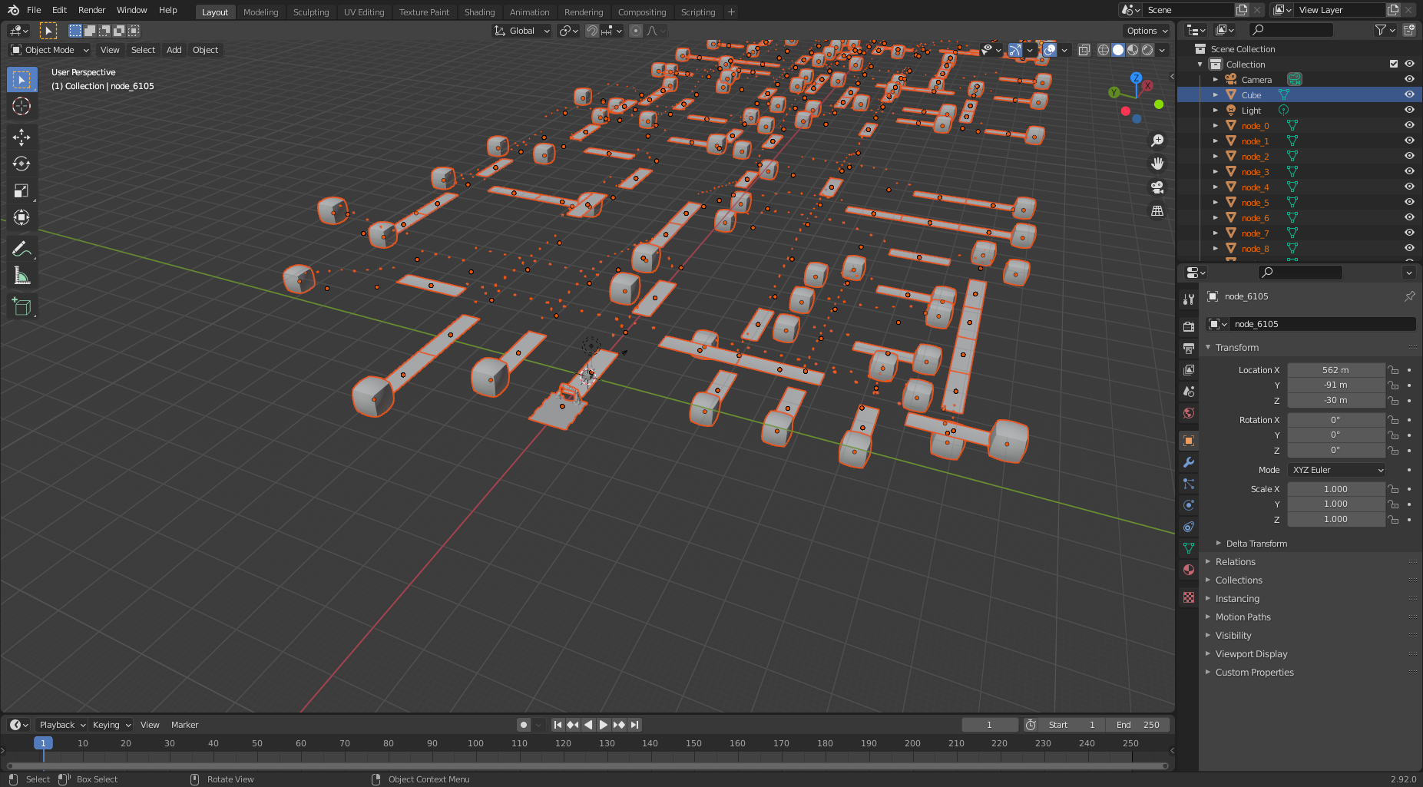Screen dimensions: 1423x787
Task: Uncheck the Collection checkbox in the outliner
Action: coord(1393,64)
